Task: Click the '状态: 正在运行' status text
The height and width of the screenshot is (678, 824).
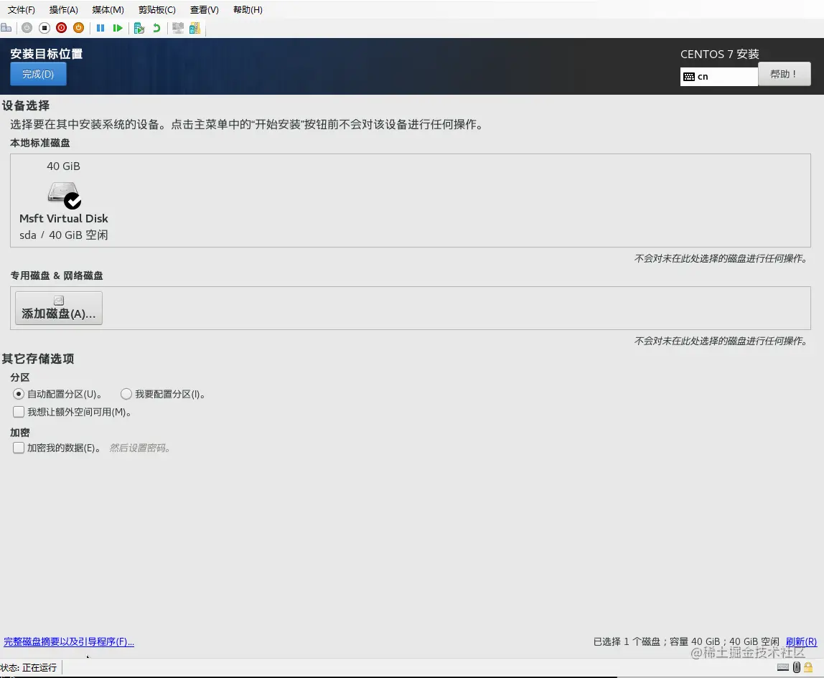Action: (29, 667)
